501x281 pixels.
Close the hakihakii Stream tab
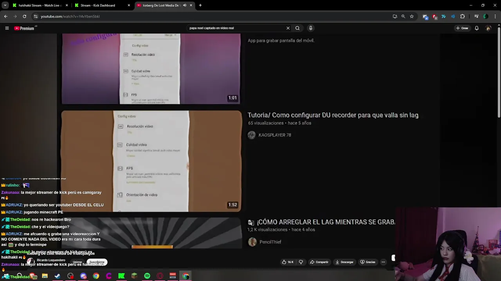pyautogui.click(x=67, y=5)
